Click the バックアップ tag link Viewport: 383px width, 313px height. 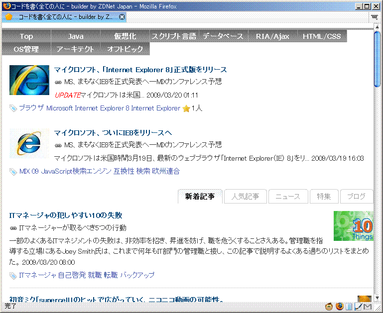coord(137,275)
